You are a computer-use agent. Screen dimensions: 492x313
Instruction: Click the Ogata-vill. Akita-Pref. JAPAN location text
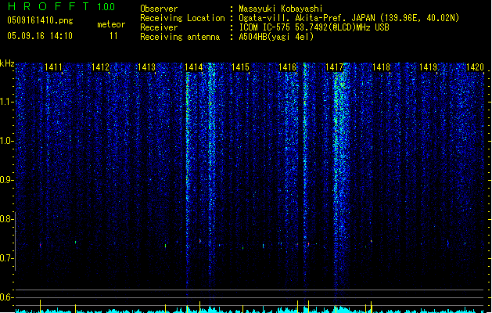[349, 18]
